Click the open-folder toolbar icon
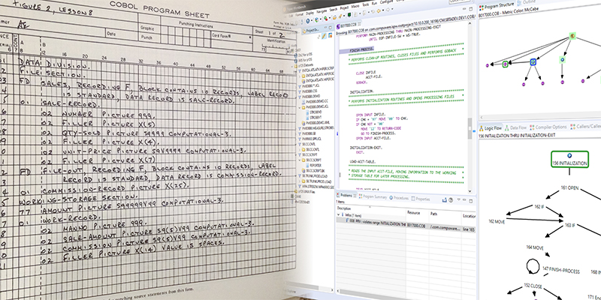This screenshot has height=300, width=601. coord(334,17)
